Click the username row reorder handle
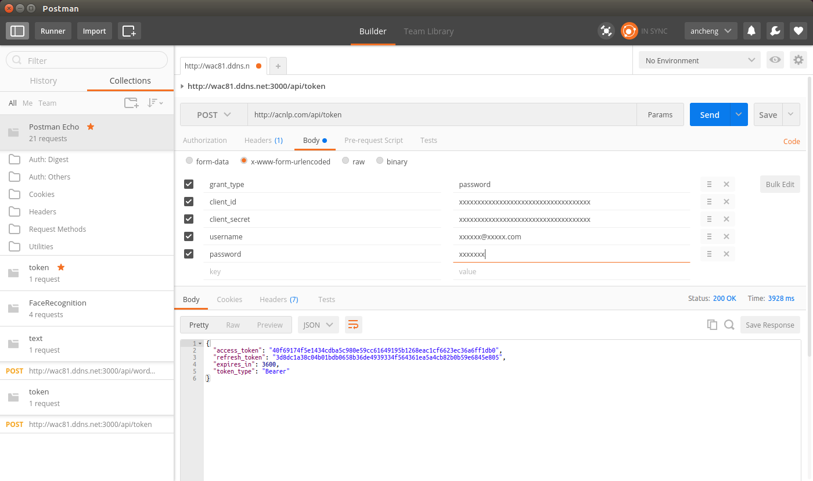This screenshot has height=481, width=813. pos(709,237)
